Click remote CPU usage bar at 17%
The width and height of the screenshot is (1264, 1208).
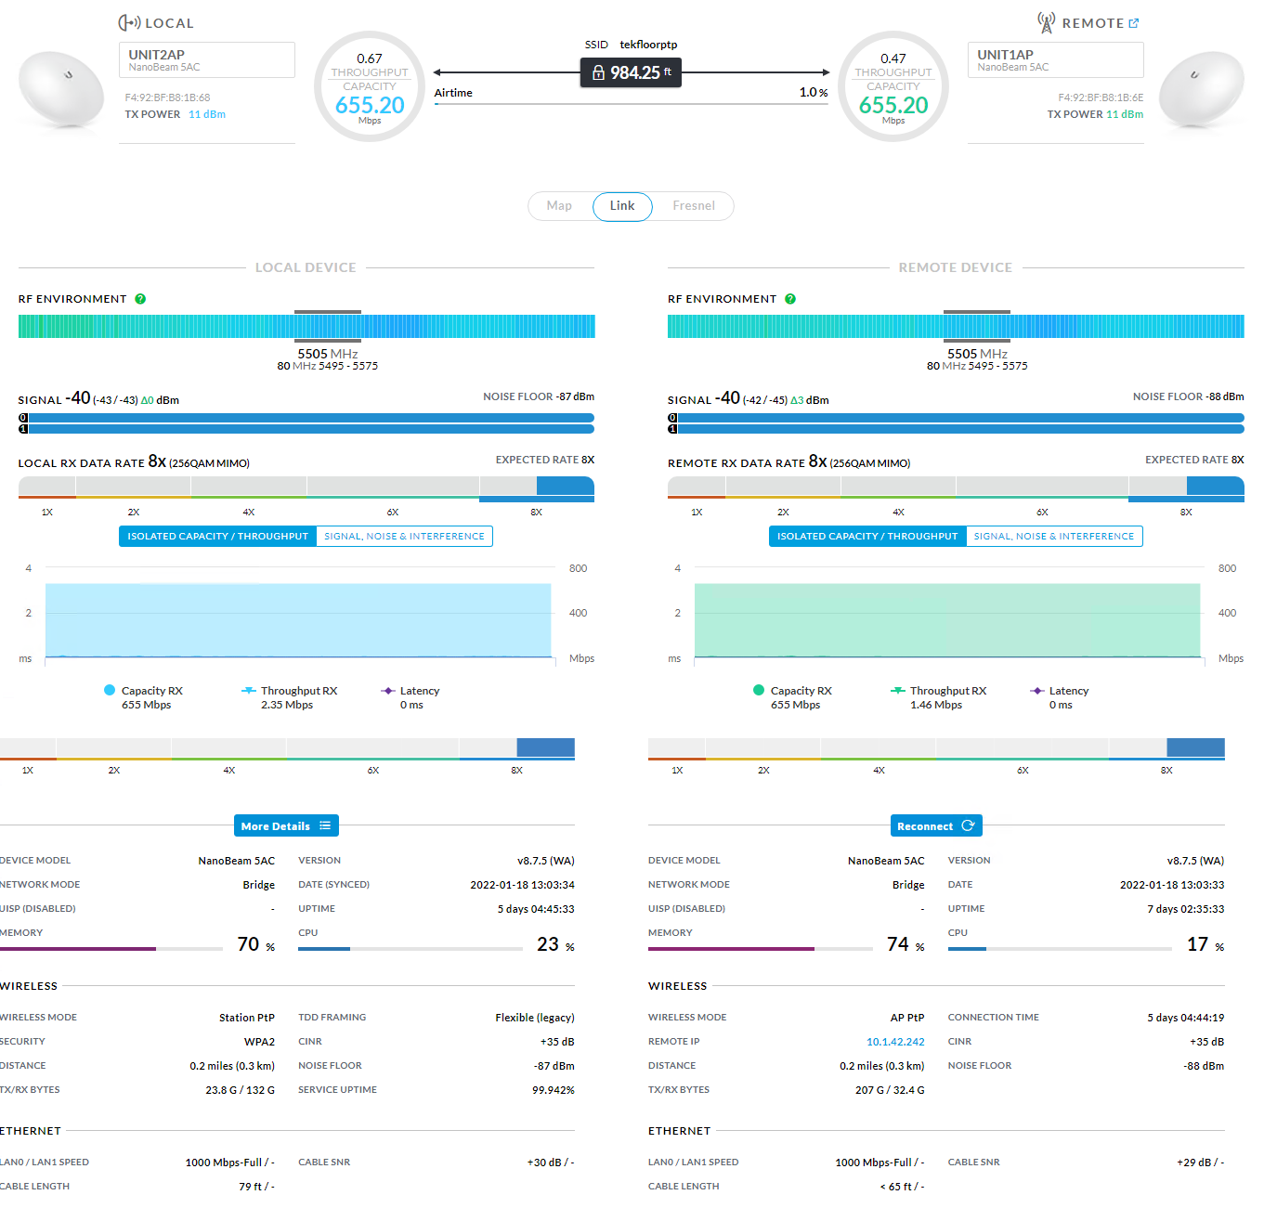(x=1060, y=949)
